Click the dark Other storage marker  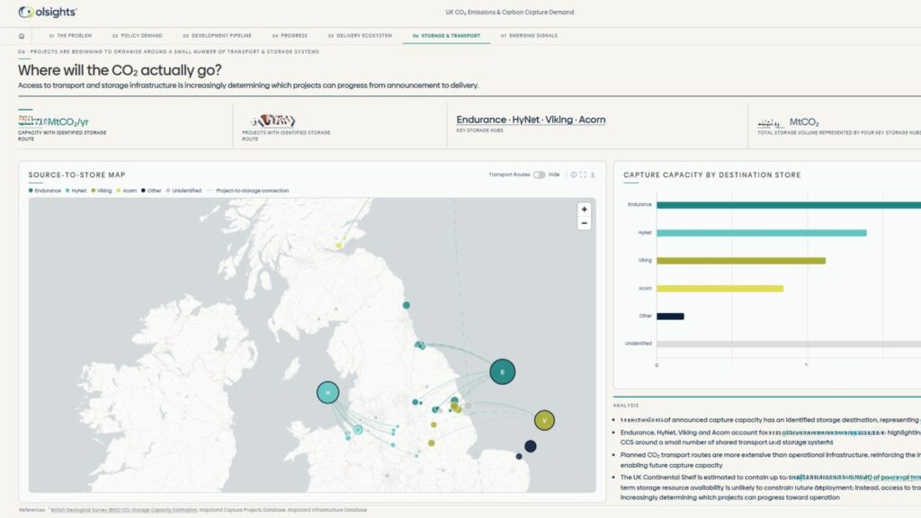pos(531,446)
